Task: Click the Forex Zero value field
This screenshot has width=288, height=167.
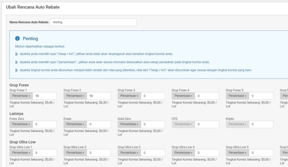Action: coord(45,124)
